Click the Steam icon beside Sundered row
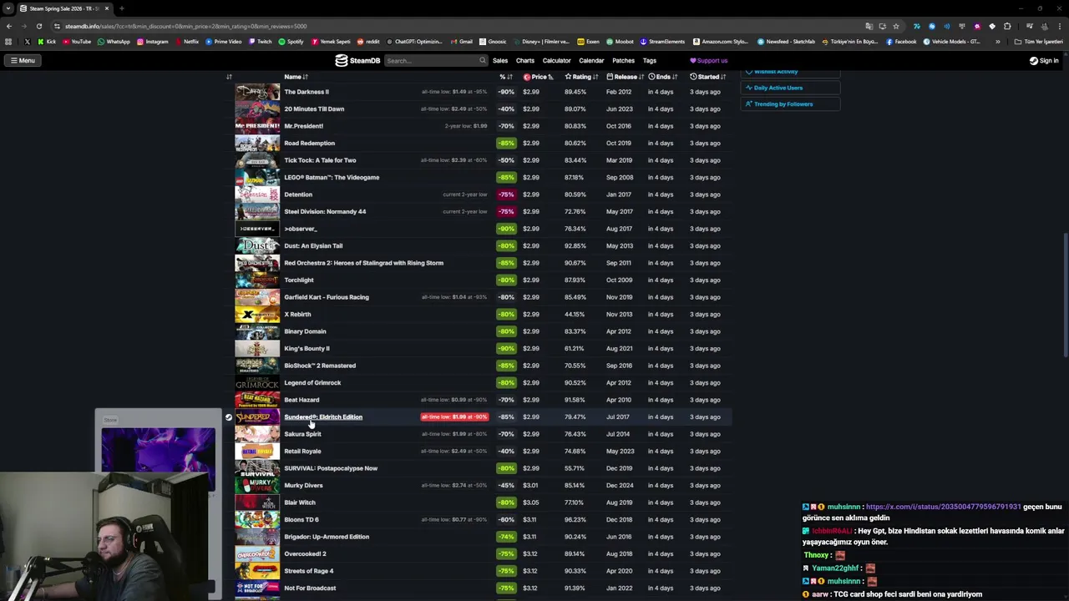Image resolution: width=1069 pixels, height=601 pixels. tap(228, 417)
